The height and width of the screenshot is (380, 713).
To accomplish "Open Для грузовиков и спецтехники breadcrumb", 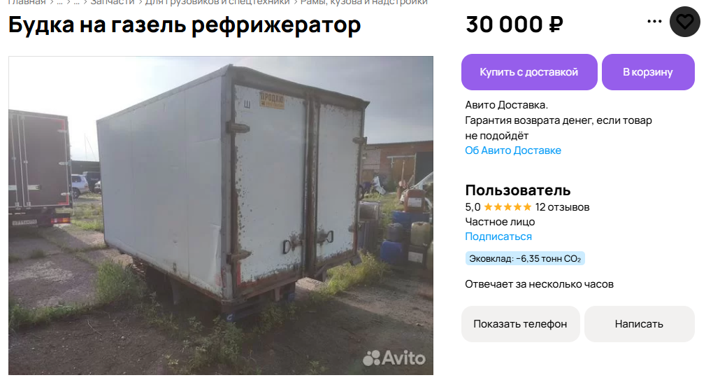I will [217, 2].
